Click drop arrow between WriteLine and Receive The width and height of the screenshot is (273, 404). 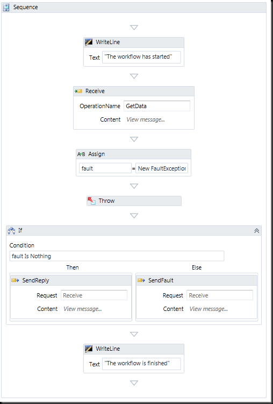pyautogui.click(x=134, y=76)
